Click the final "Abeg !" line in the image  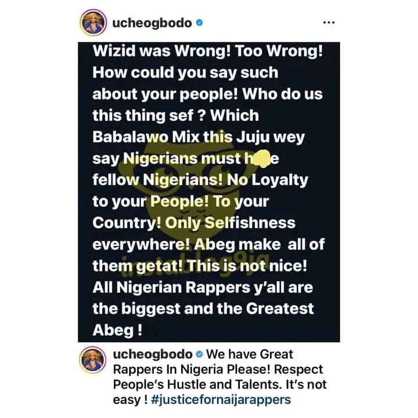(117, 331)
